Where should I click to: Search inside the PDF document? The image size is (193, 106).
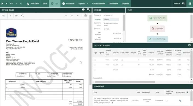tap(22, 16)
